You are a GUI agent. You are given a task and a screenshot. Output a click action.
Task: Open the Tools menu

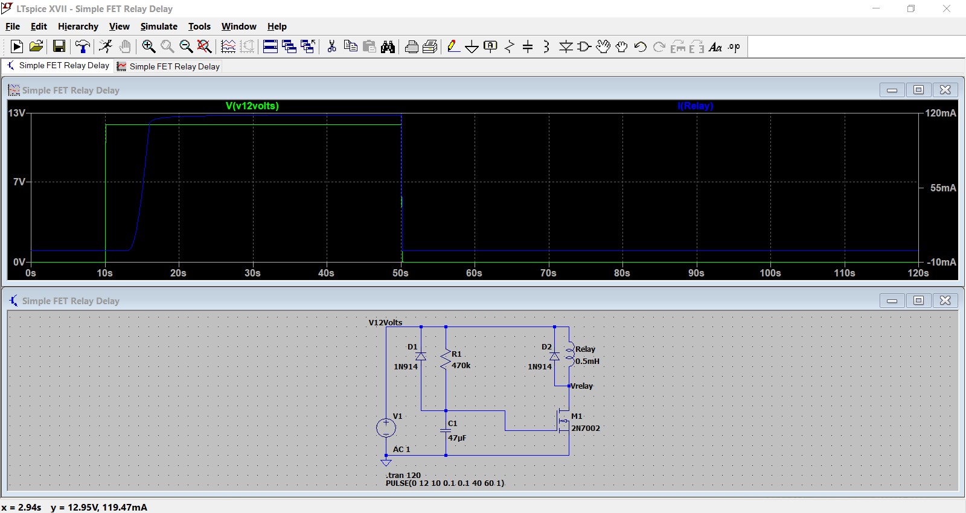point(199,27)
